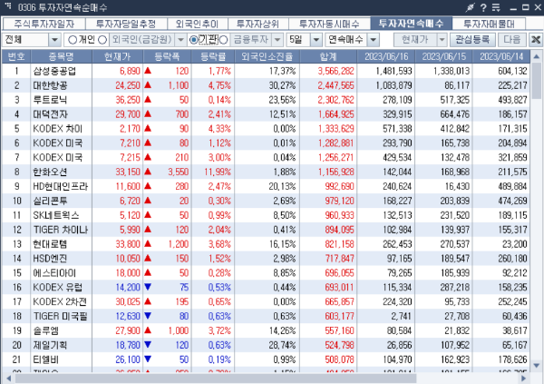Switch to the 투자자동시매수 tab
Screen dimensions: 544x384
click(x=329, y=24)
